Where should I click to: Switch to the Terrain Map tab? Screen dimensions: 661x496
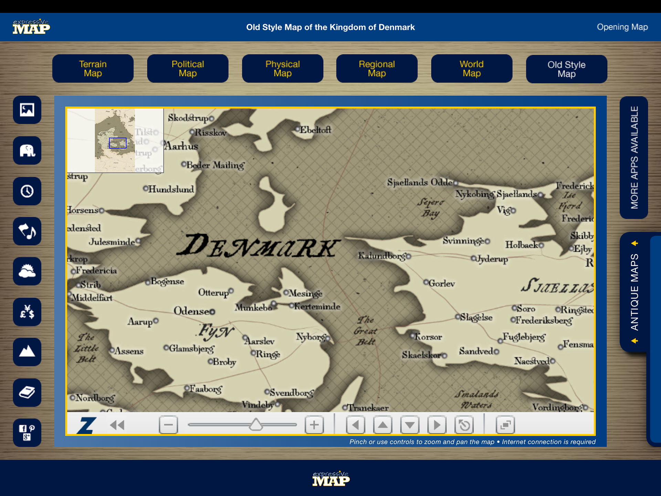[x=93, y=69]
